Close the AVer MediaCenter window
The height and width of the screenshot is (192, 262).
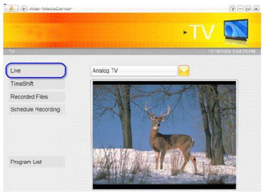point(256,8)
